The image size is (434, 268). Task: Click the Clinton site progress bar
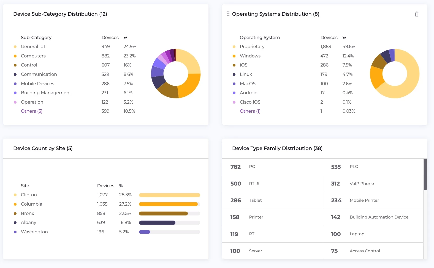pyautogui.click(x=169, y=195)
